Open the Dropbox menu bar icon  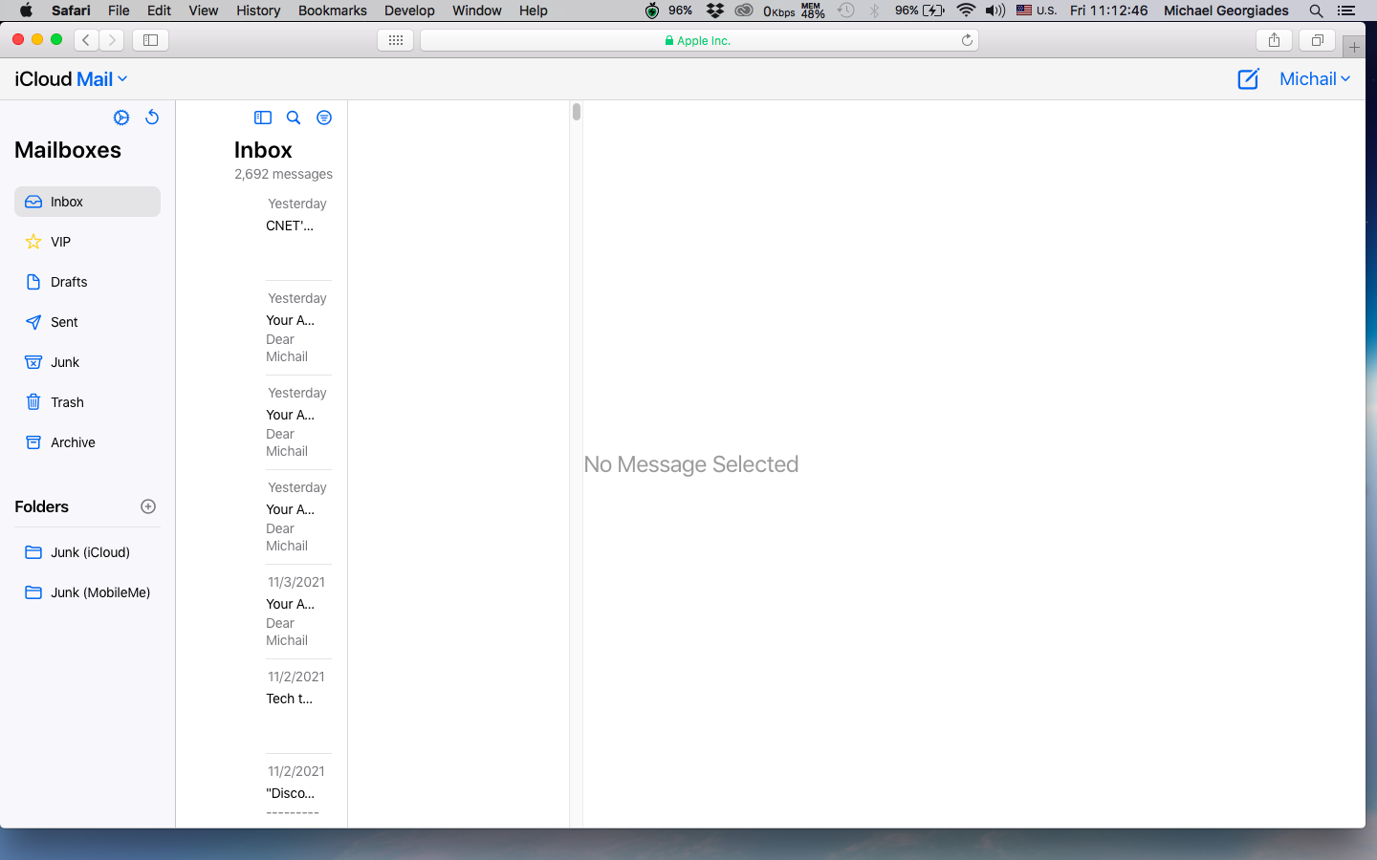714,11
